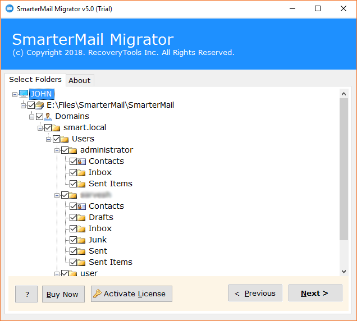Uncheck the smart.local checkbox
This screenshot has height=321, width=357.
[x=48, y=128]
